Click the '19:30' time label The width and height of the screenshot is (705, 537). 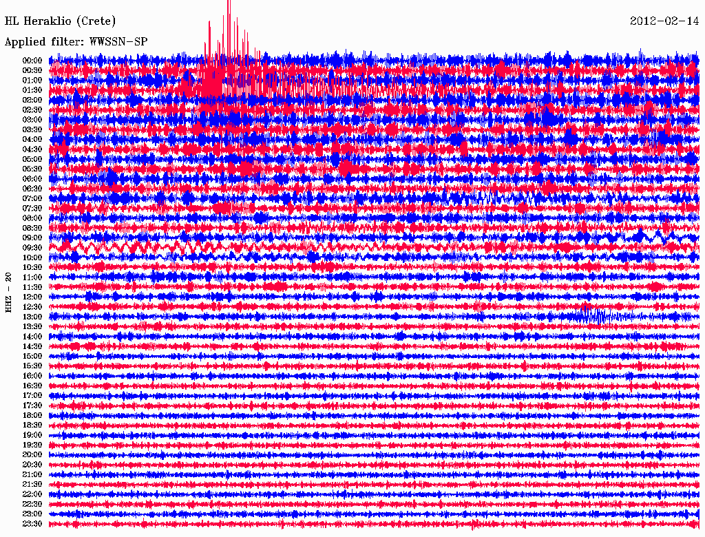[32, 445]
